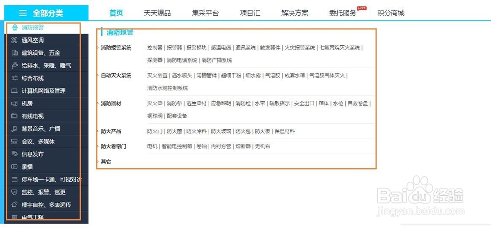Select the 探测器 link
The height and width of the screenshot is (228, 491).
pyautogui.click(x=155, y=60)
